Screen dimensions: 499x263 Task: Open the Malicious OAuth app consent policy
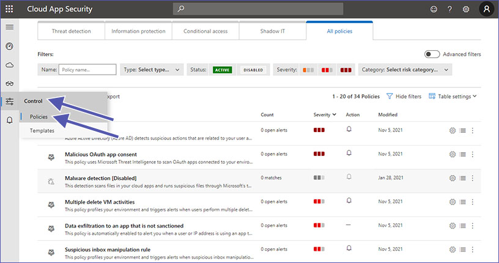pyautogui.click(x=101, y=154)
